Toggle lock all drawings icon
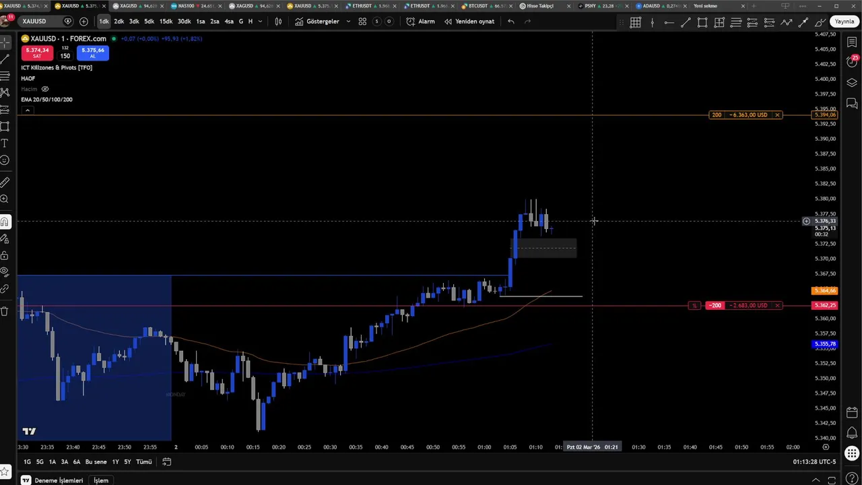Screen dimensions: 862x485 coord(5,255)
